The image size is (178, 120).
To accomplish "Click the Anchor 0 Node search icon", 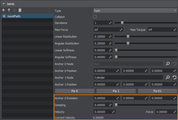I will [x=168, y=64].
